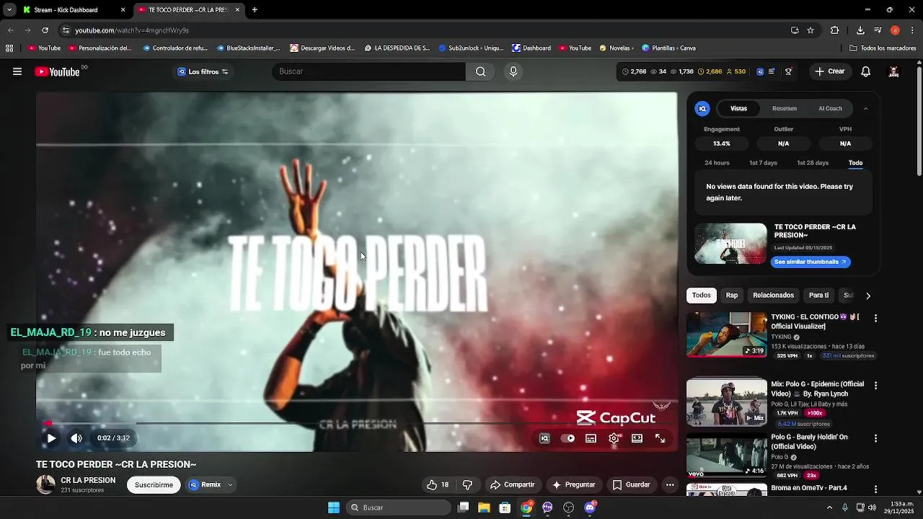Viewport: 923px width, 519px height.
Task: Open the YouTube hamburger guide menu
Action: [x=17, y=71]
